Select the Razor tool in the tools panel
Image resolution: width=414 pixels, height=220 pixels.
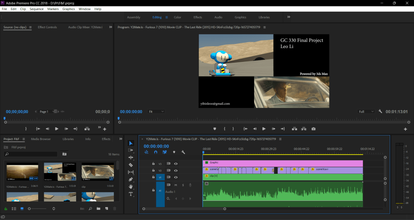tap(131, 165)
